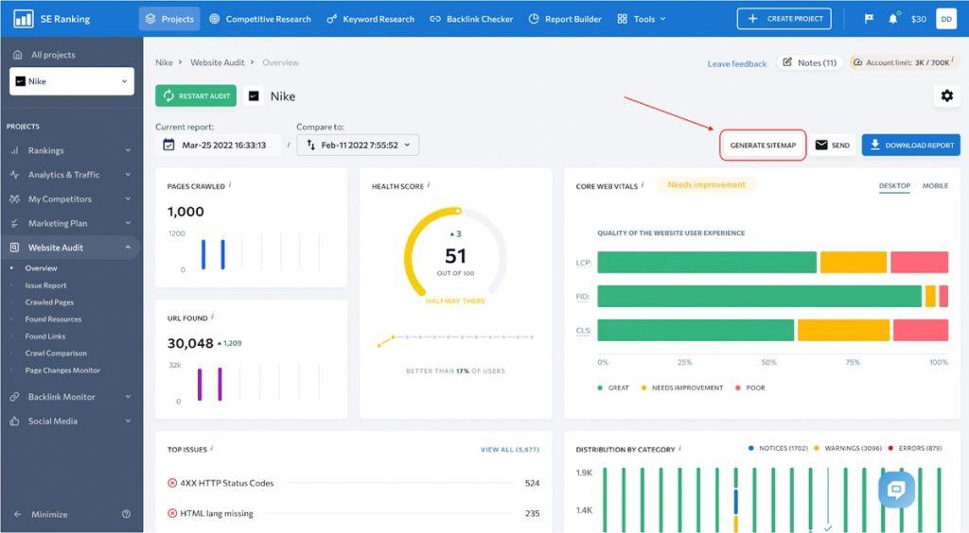The width and height of the screenshot is (969, 533).
Task: Go to Keyword Research
Action: tap(370, 19)
